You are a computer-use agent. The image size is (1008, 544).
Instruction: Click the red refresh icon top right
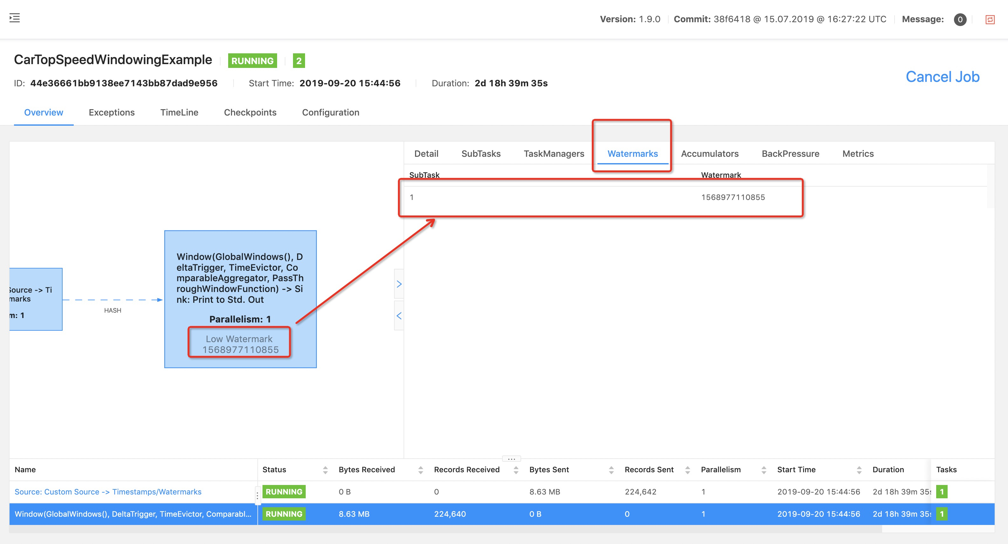[990, 20]
